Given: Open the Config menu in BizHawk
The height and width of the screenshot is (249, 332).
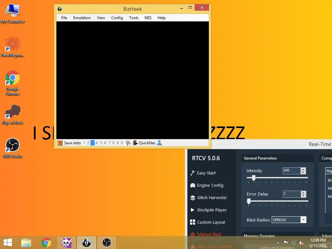Looking at the screenshot, I should coord(117,18).
